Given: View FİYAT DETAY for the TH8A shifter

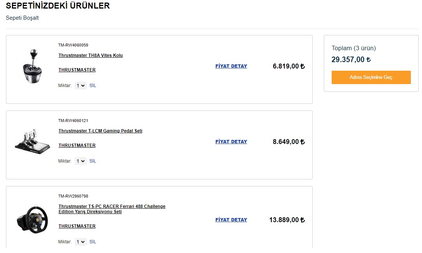Looking at the screenshot, I should click(231, 66).
